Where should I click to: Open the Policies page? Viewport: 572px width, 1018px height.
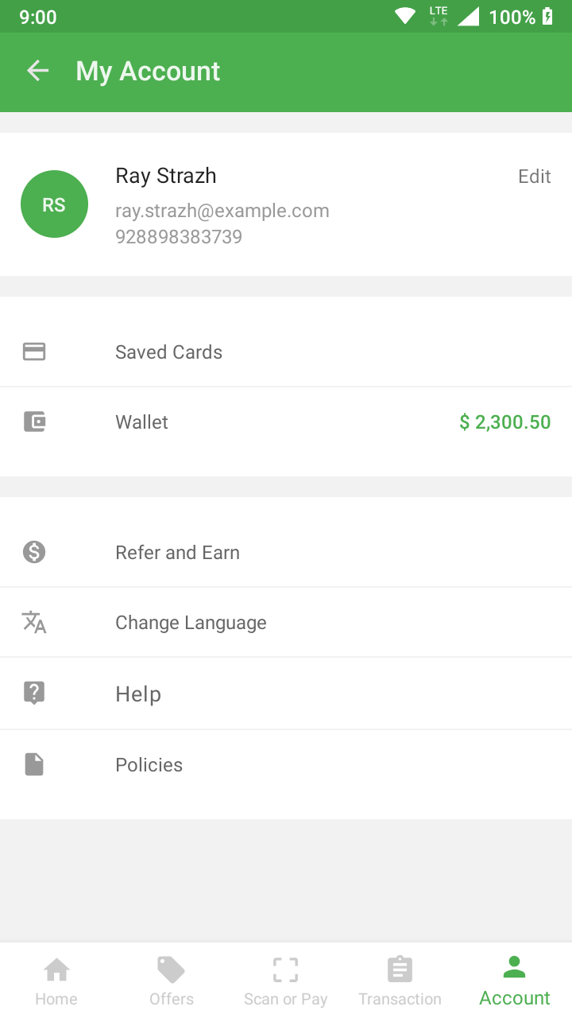(149, 765)
